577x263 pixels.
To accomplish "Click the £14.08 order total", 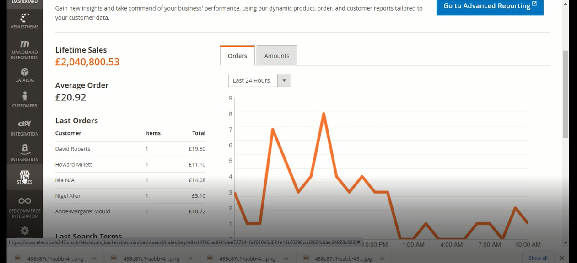I will pyautogui.click(x=197, y=180).
